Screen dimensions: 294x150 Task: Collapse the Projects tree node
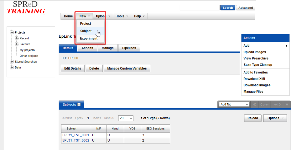[12, 32]
